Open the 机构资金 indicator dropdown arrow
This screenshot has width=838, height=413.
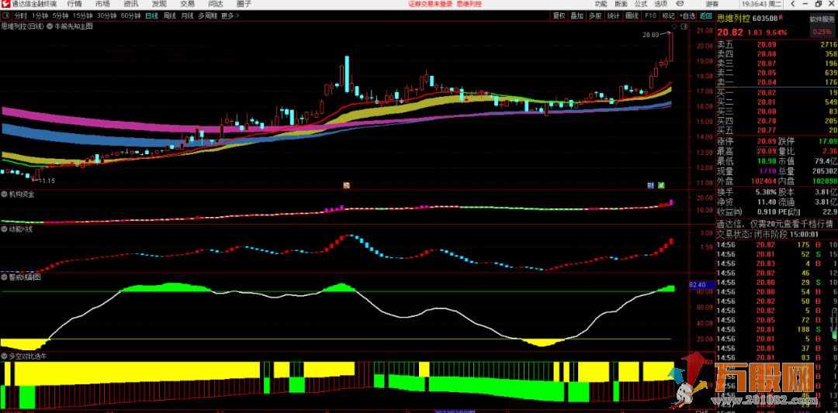pyautogui.click(x=5, y=194)
